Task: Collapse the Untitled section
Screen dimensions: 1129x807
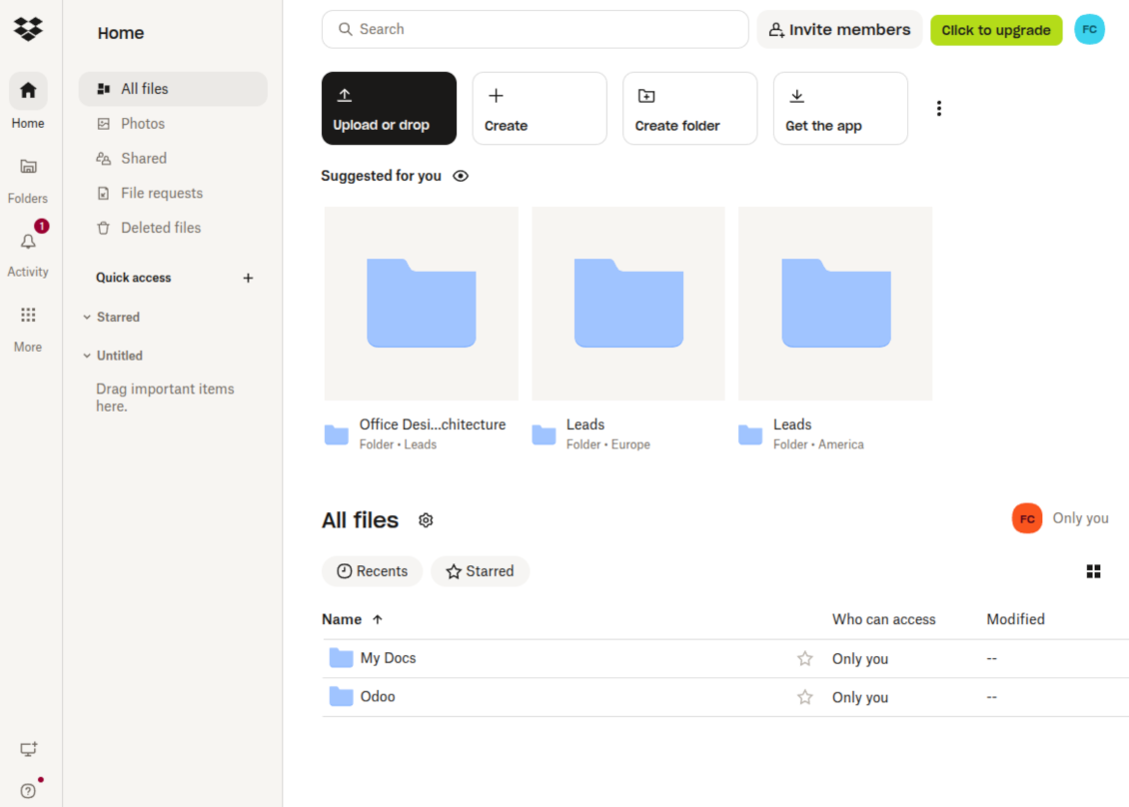Action: [x=87, y=356]
